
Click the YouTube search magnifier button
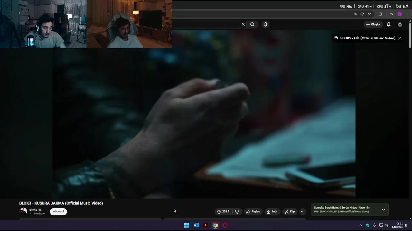252,24
